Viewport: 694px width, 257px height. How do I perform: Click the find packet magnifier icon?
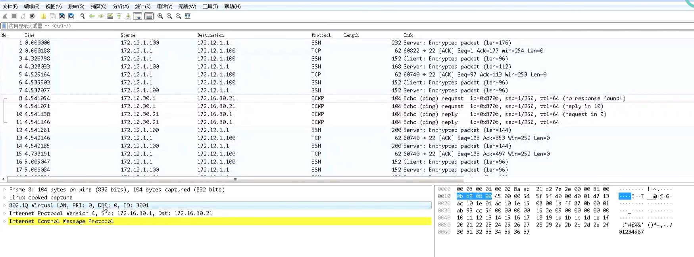point(83,16)
